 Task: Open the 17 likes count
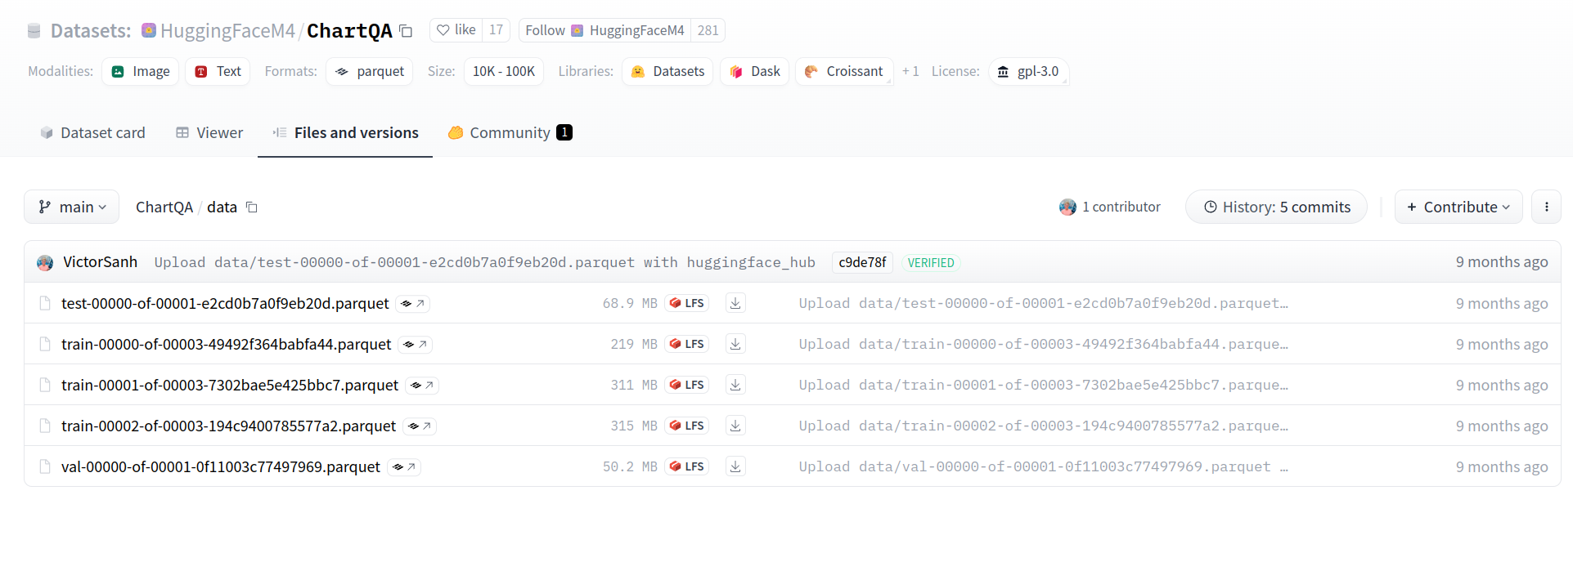click(496, 30)
